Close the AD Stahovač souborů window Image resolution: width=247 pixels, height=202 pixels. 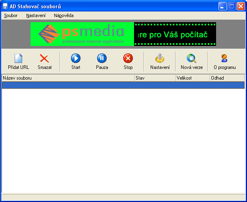241,6
